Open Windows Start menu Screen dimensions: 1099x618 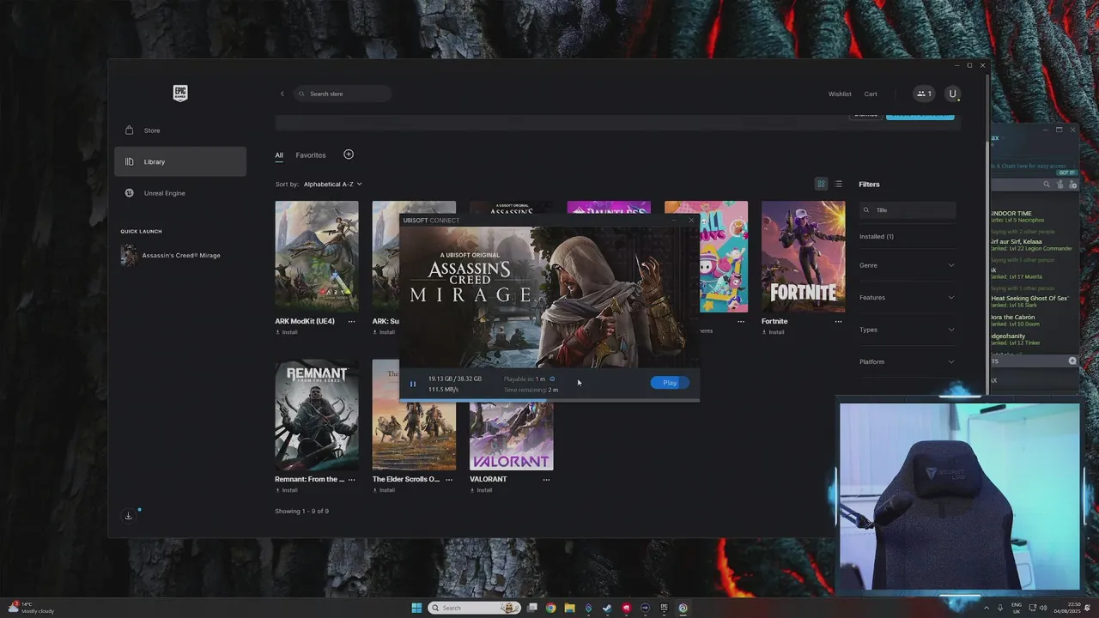click(416, 608)
